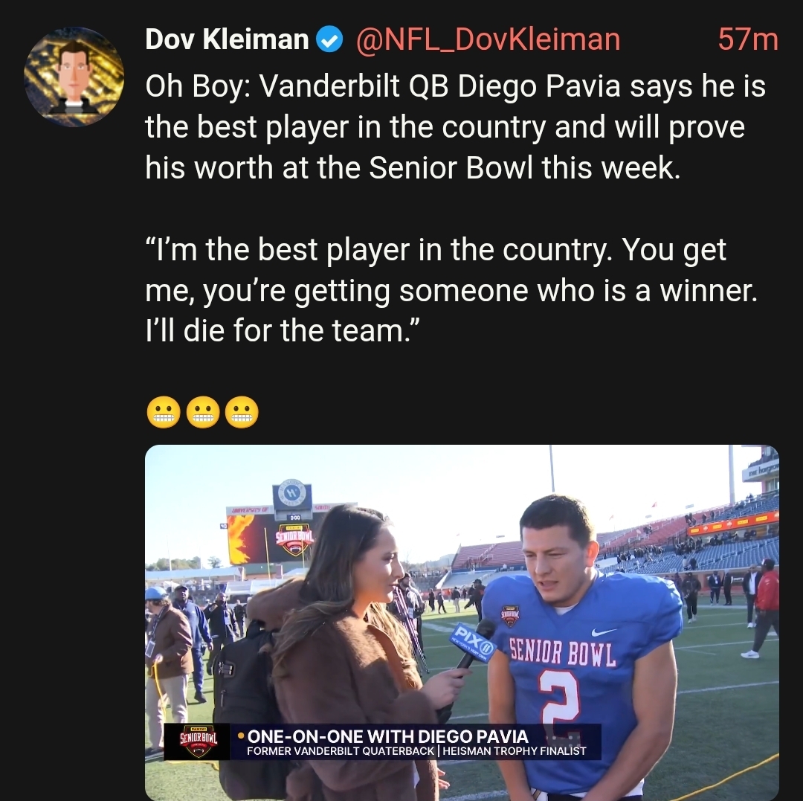803x801 pixels.
Task: Click the first grimacing emoji
Action: click(164, 412)
